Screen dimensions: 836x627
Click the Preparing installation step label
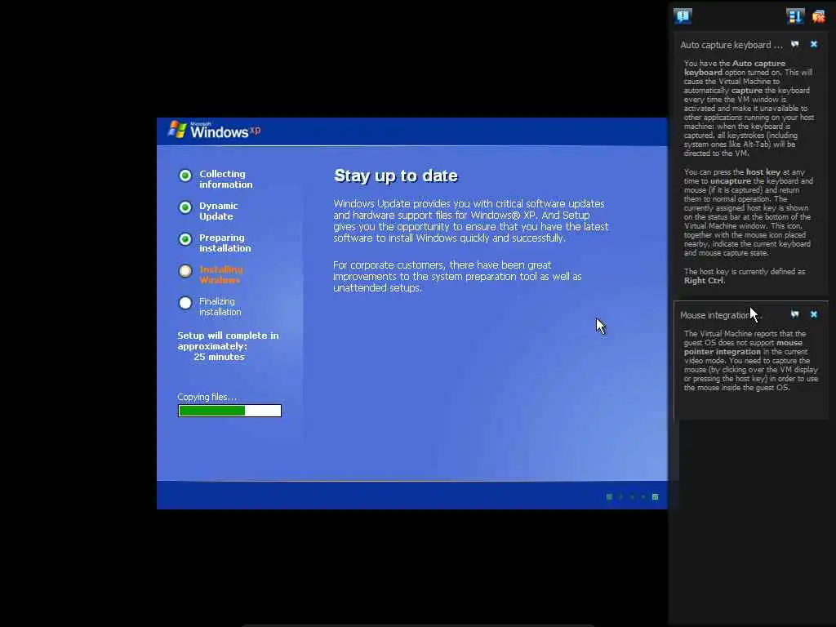pyautogui.click(x=225, y=243)
